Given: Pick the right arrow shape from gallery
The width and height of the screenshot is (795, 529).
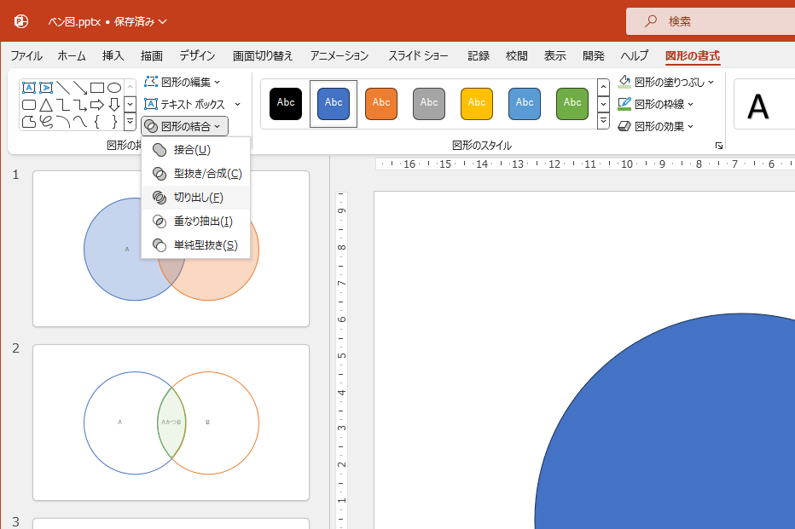Looking at the screenshot, I should click(96, 106).
